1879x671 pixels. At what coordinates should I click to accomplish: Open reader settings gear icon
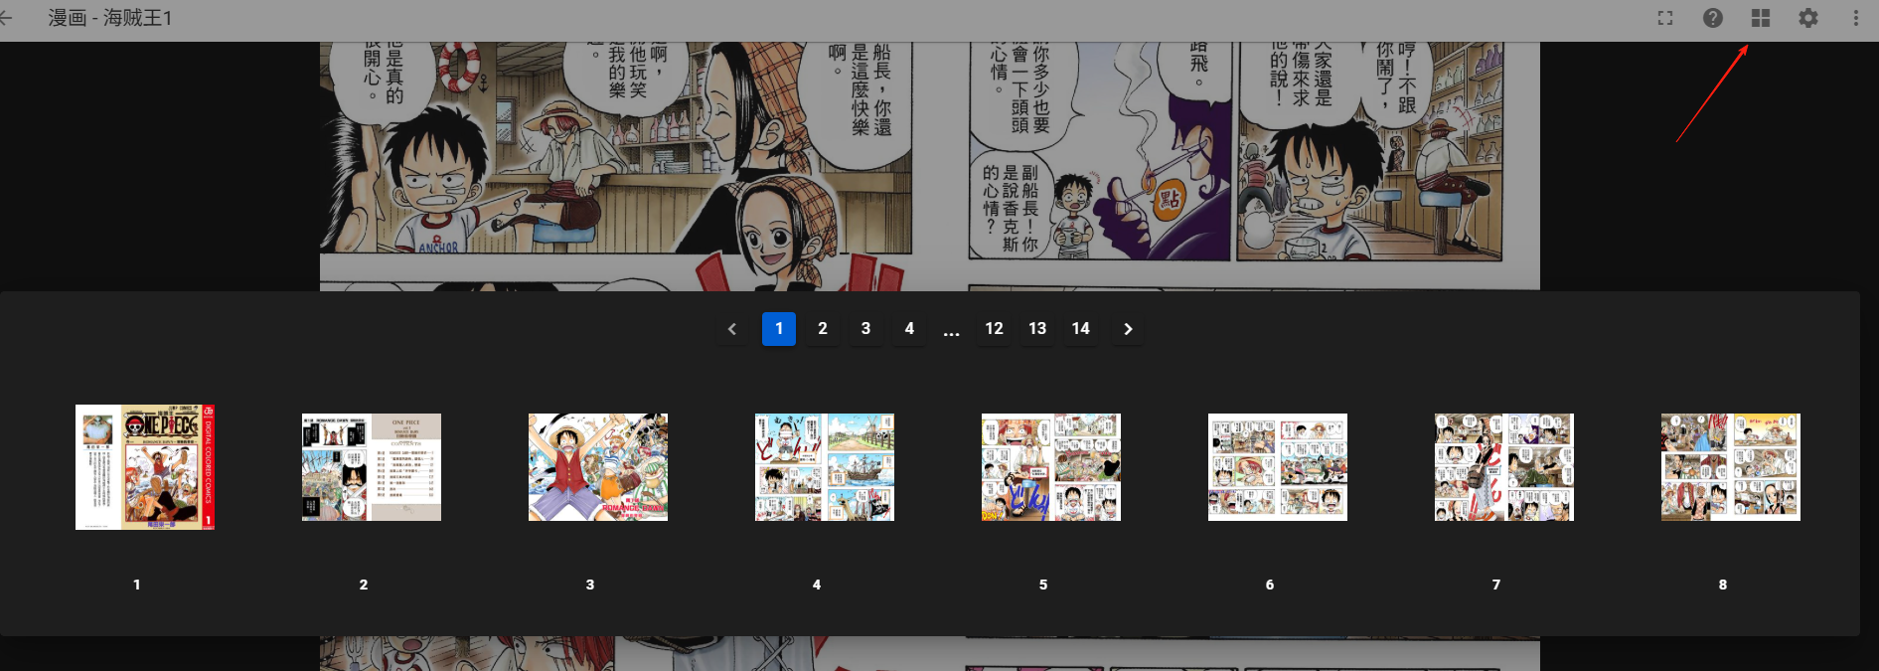point(1808,18)
